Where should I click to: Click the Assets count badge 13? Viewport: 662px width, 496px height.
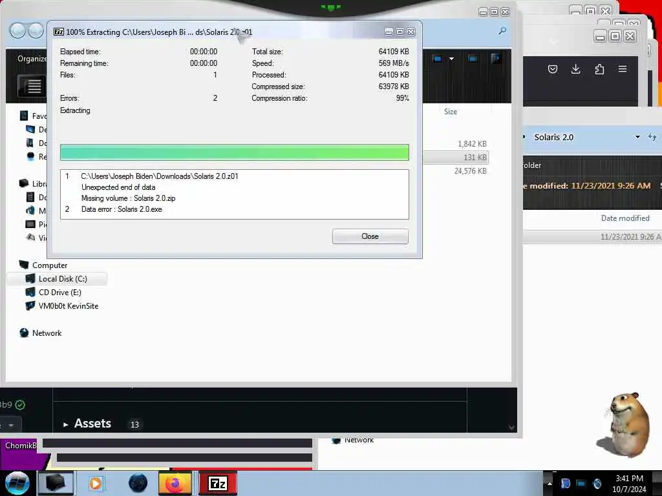pyautogui.click(x=134, y=425)
